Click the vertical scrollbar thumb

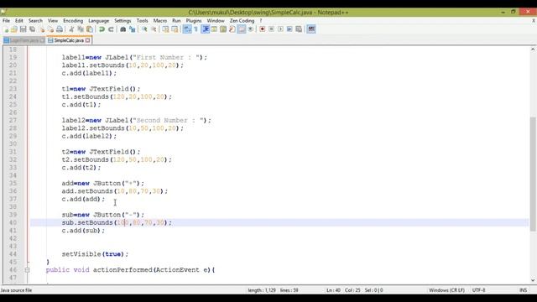coord(533,174)
